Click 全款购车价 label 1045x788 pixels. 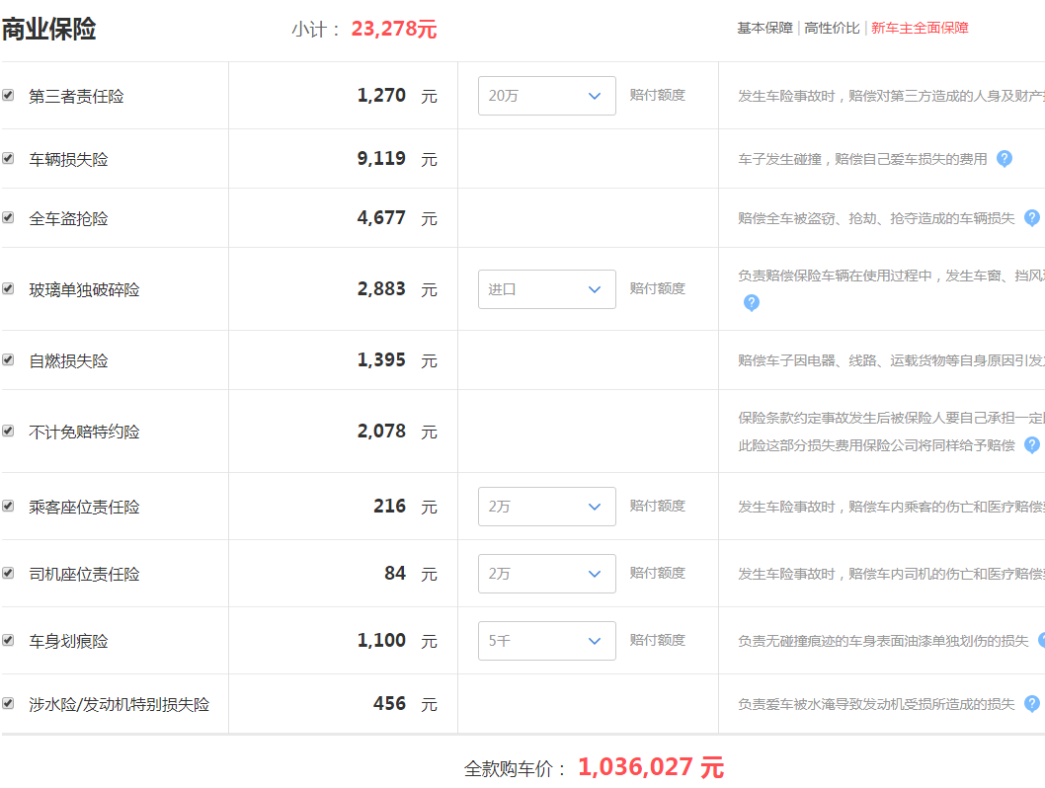coord(516,769)
